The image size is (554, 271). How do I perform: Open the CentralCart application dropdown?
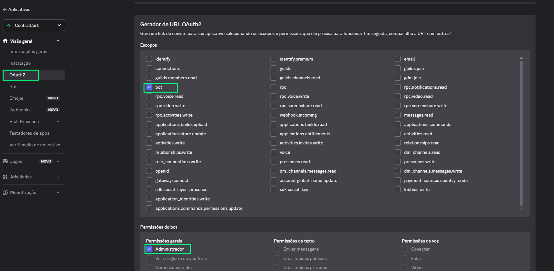(34, 25)
